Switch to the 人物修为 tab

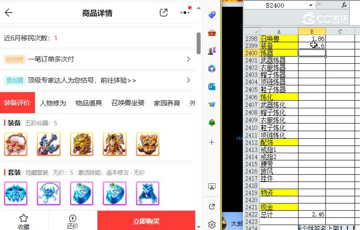pos(53,103)
